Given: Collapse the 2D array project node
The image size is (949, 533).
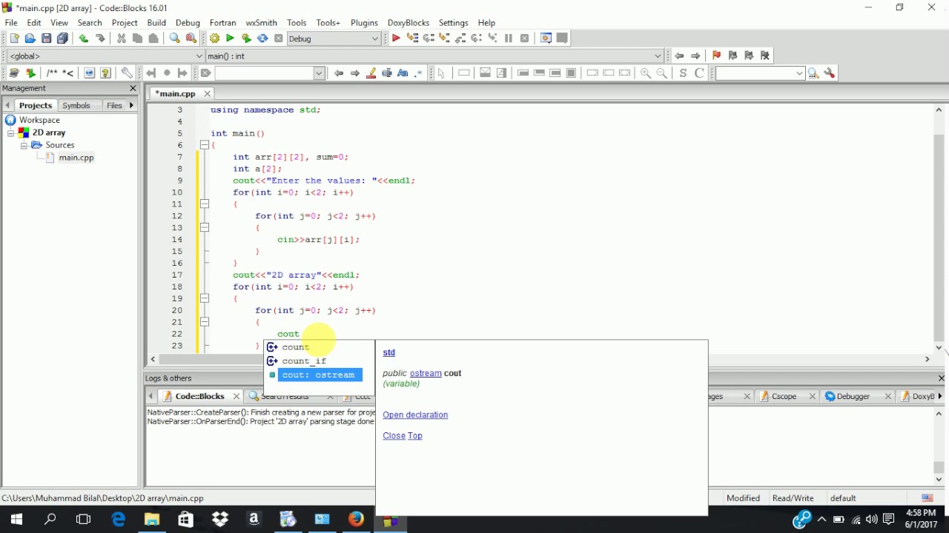Looking at the screenshot, I should click(11, 133).
